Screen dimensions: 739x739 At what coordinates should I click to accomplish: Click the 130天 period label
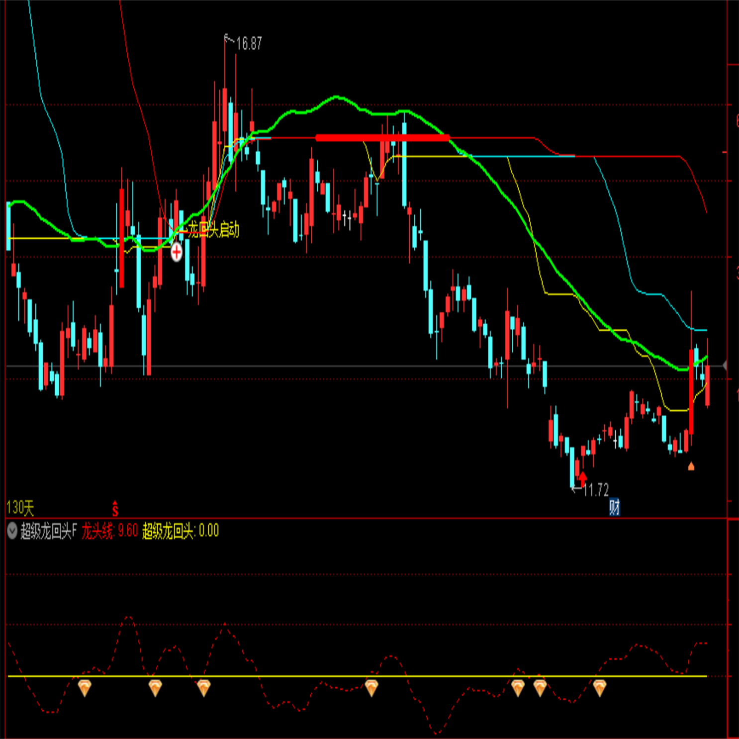(20, 508)
